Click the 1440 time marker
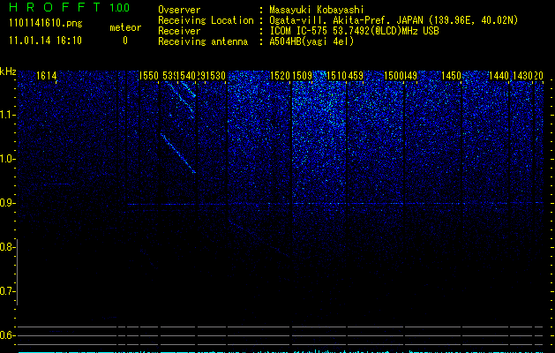The height and width of the screenshot is (353, 555). click(499, 76)
